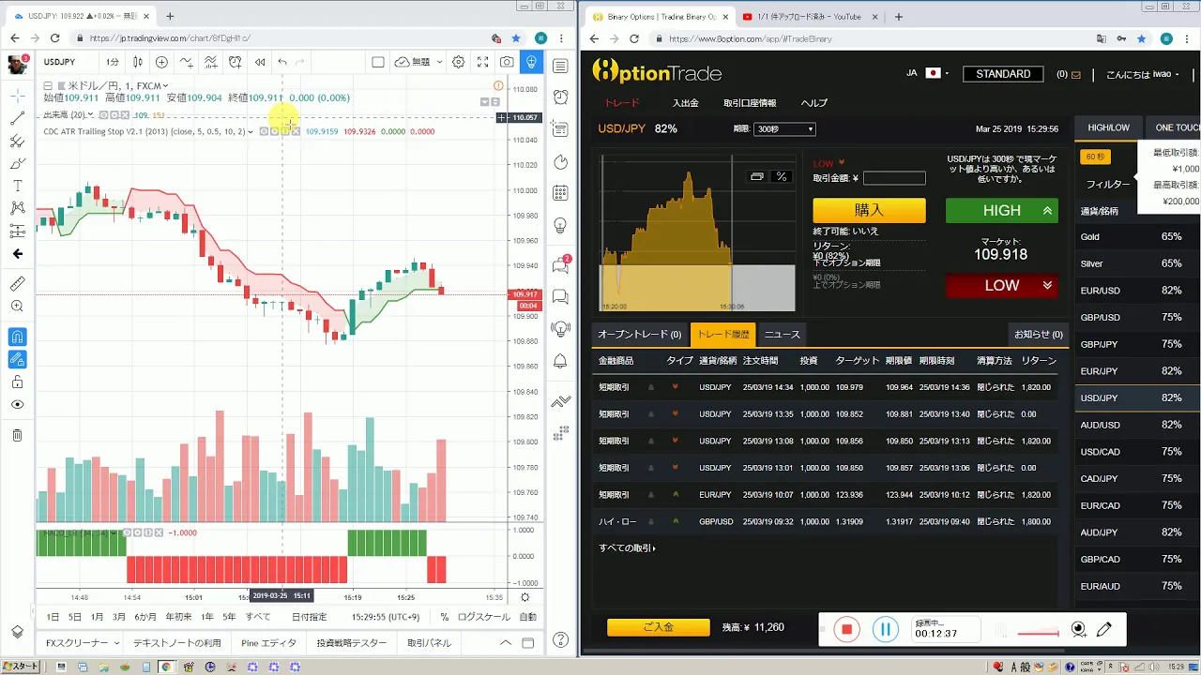Take a chart snapshot with camera icon
Screen dimensions: 1201x675
point(507,62)
